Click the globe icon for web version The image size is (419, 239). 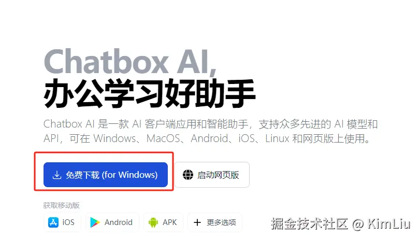188,175
